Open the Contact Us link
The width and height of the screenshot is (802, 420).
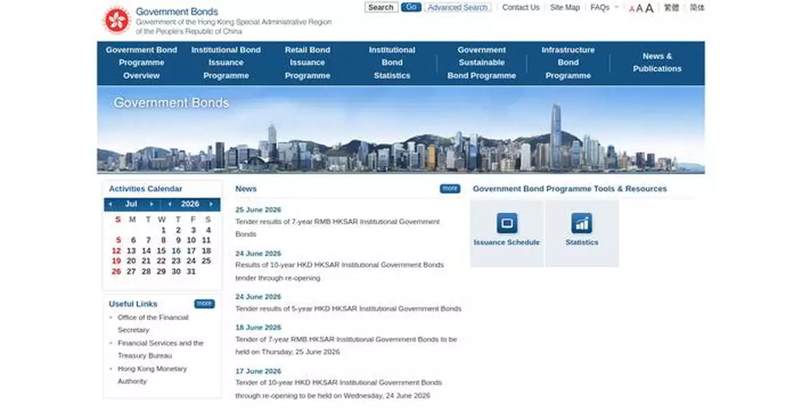pyautogui.click(x=521, y=7)
